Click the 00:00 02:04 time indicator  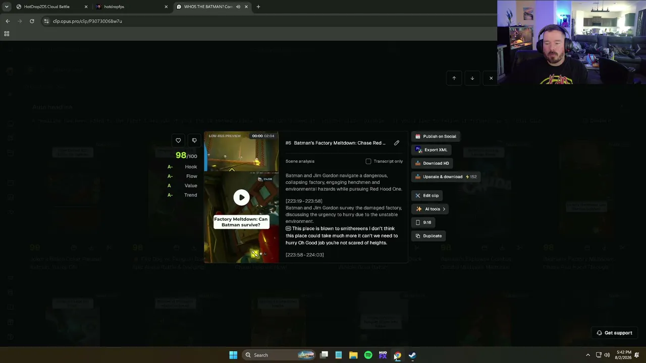pos(263,136)
